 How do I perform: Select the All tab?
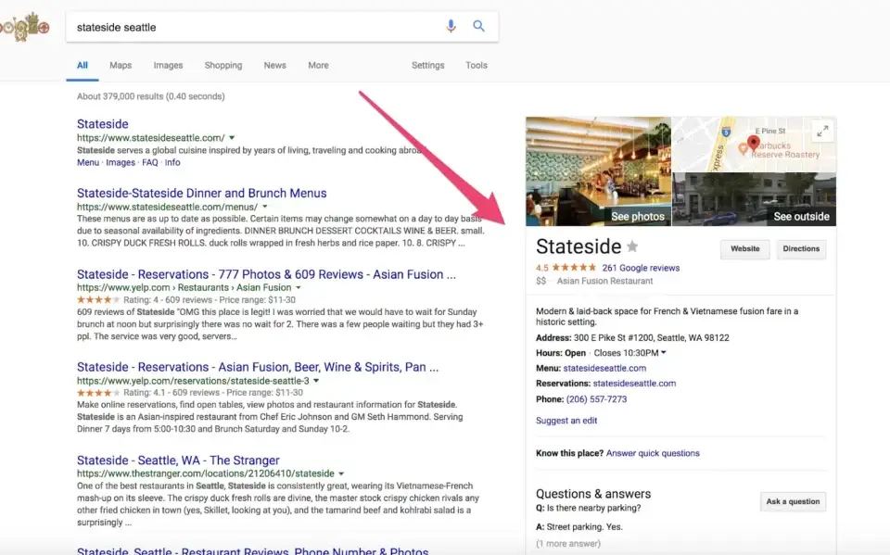pyautogui.click(x=83, y=65)
